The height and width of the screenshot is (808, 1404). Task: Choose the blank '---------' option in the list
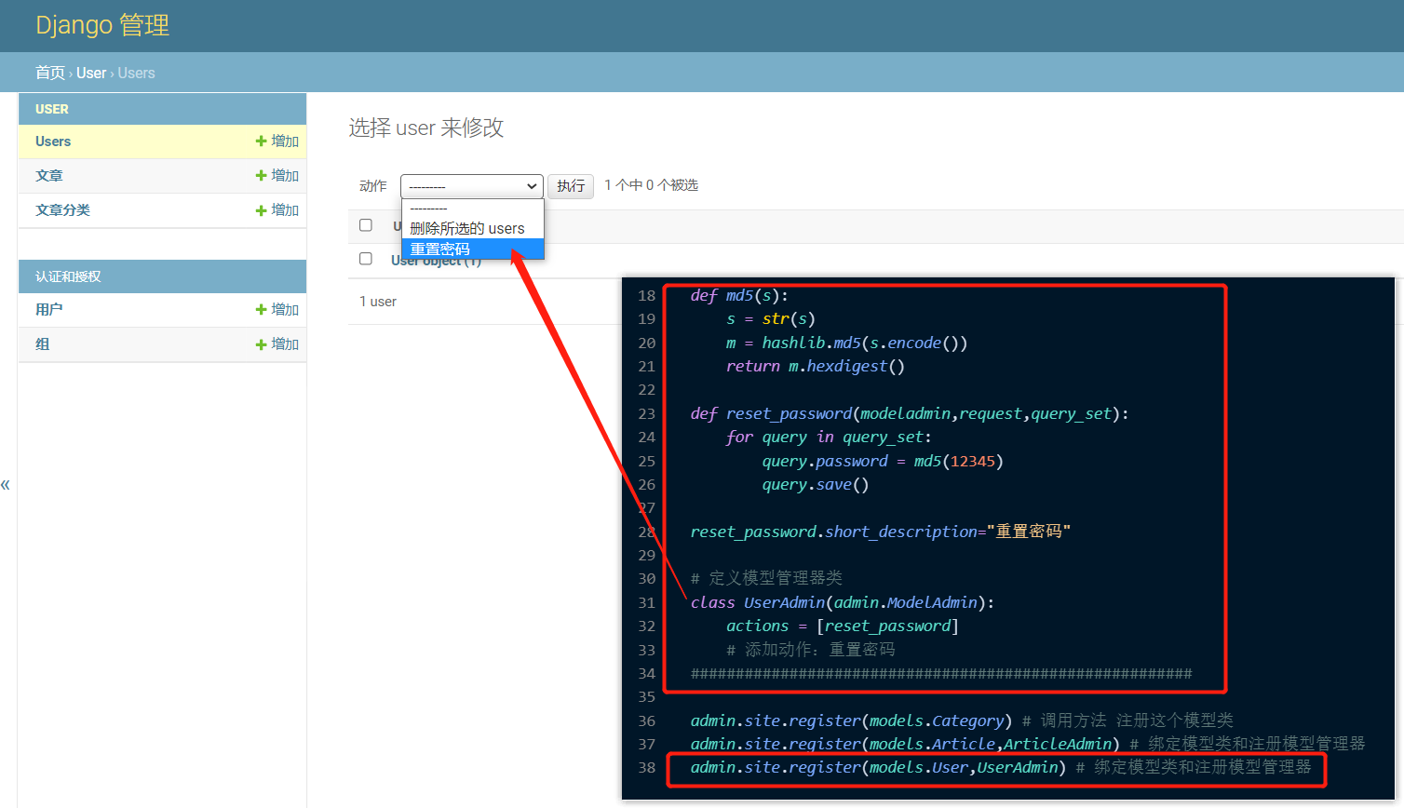472,209
